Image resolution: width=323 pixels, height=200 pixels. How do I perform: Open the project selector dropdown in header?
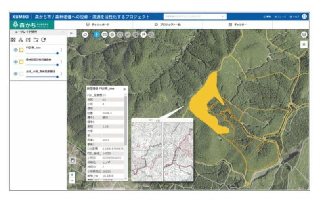[x=195, y=17]
